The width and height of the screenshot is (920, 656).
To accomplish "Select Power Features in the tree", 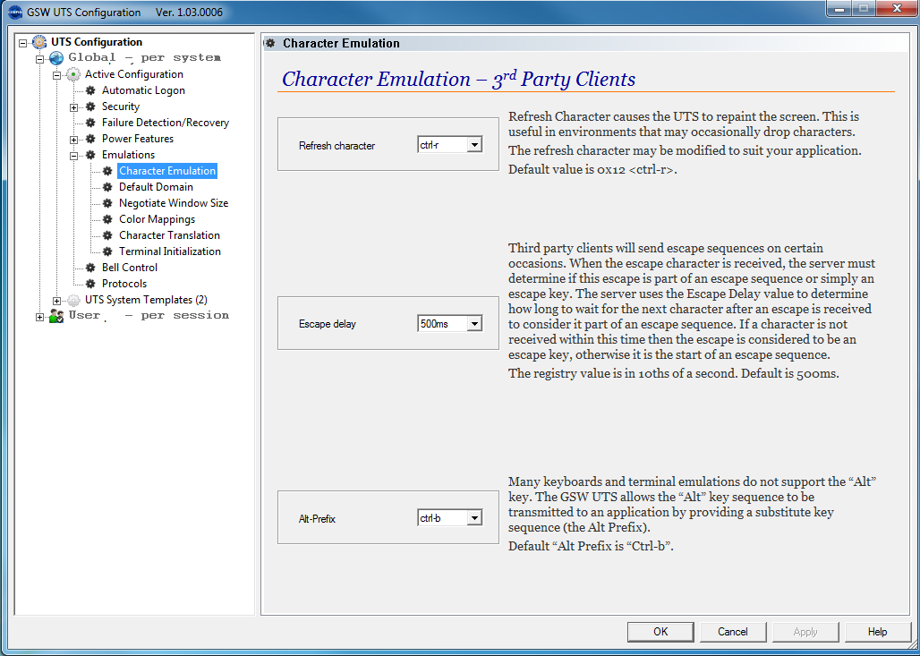I will 137,139.
